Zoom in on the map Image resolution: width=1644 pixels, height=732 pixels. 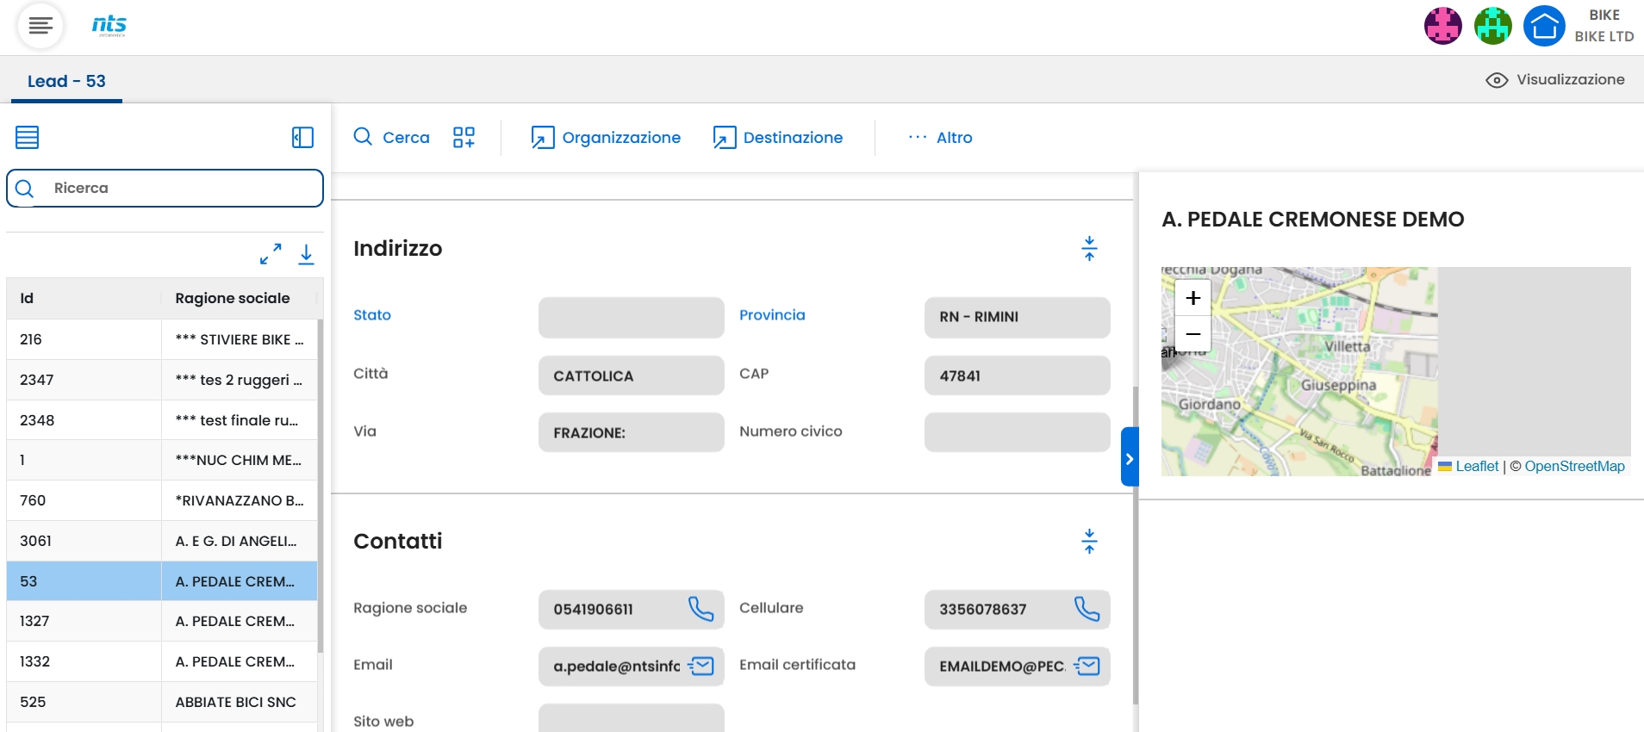tap(1193, 298)
